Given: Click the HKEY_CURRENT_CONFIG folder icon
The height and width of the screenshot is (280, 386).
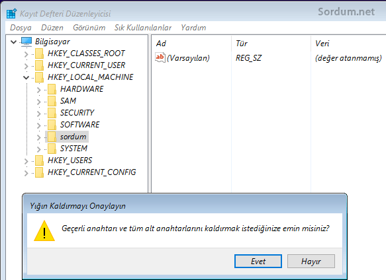Looking at the screenshot, I should pos(39,172).
